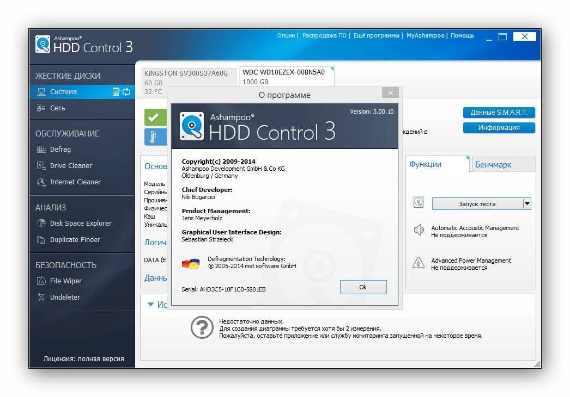Select Система under ЖЁСТКИЕ ДИСКИ
Viewport: 570px width, 397px height.
coord(82,92)
